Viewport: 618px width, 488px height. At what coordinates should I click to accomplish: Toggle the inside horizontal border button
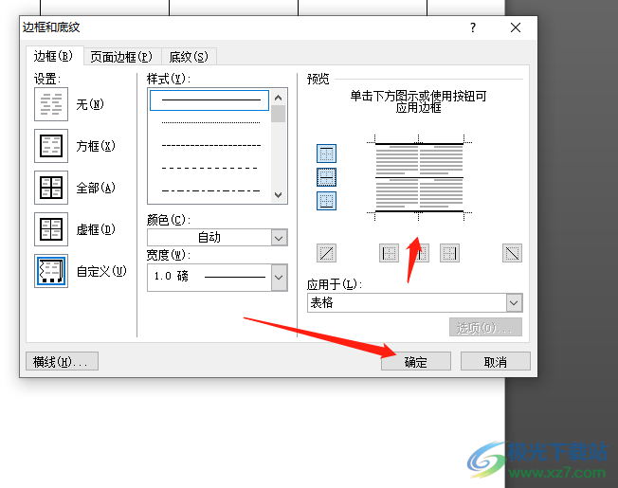(x=326, y=177)
